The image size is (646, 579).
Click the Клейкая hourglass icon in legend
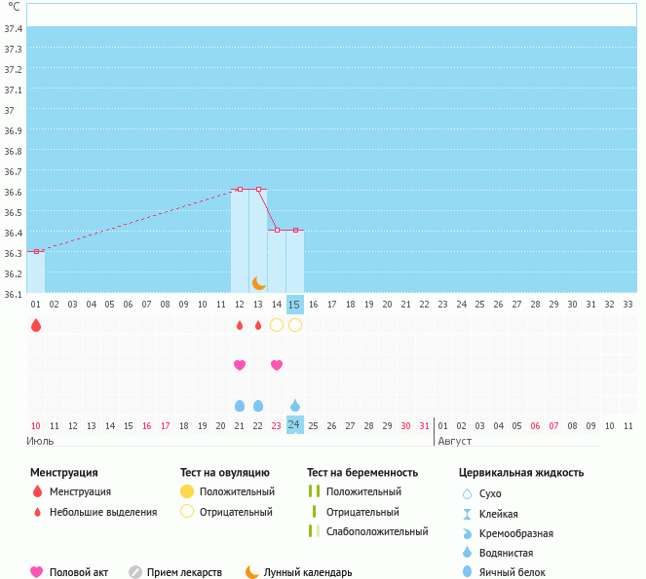(467, 514)
